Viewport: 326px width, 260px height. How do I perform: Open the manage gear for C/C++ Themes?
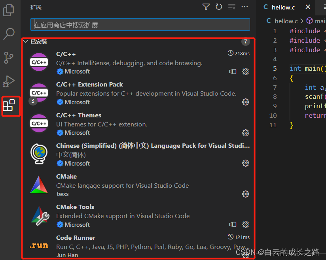point(246,133)
